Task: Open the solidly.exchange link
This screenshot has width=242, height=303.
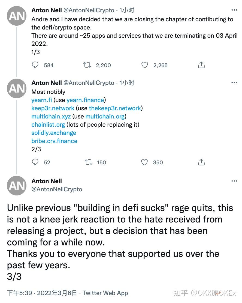Action: tap(53, 133)
